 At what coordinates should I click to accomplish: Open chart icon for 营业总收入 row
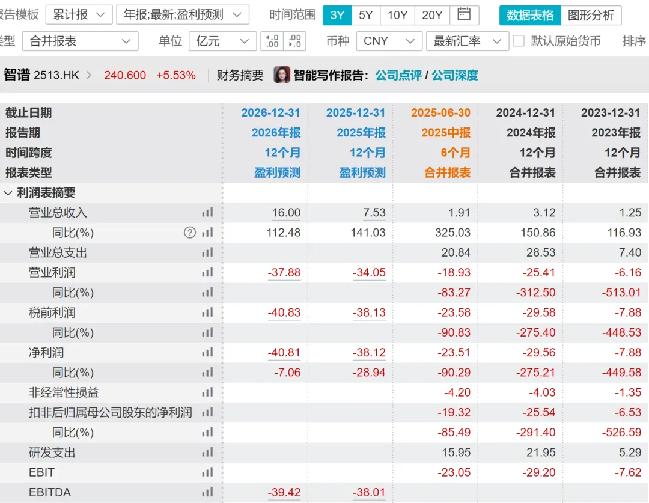click(207, 212)
